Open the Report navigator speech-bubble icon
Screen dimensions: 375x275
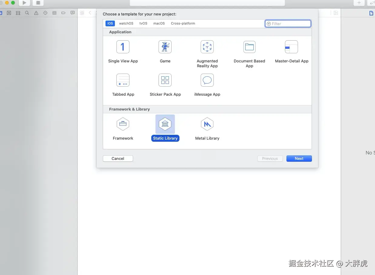click(72, 13)
